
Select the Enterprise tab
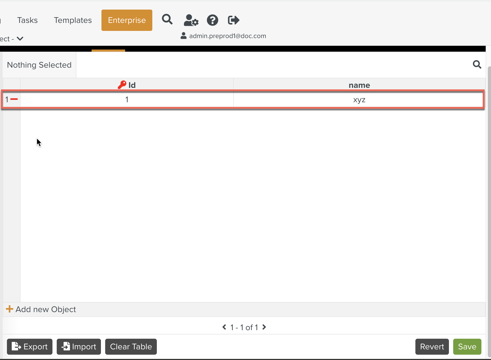(127, 20)
